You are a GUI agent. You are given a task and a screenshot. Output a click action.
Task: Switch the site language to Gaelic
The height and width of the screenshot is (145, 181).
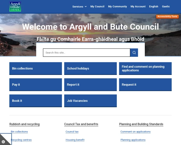pos(166,6)
